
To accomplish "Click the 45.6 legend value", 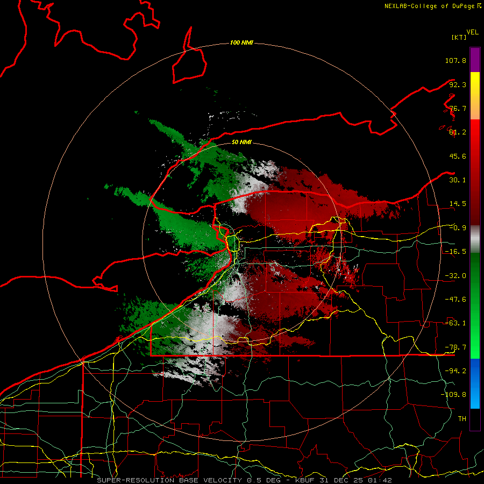I will 458,156.
